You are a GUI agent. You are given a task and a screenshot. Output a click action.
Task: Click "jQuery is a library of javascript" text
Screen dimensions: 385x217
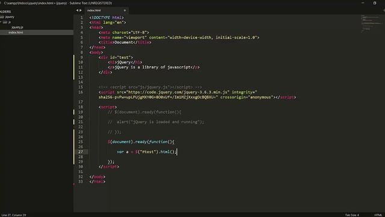click(153, 67)
